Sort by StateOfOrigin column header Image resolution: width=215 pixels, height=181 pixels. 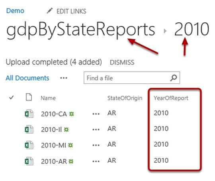tap(125, 98)
